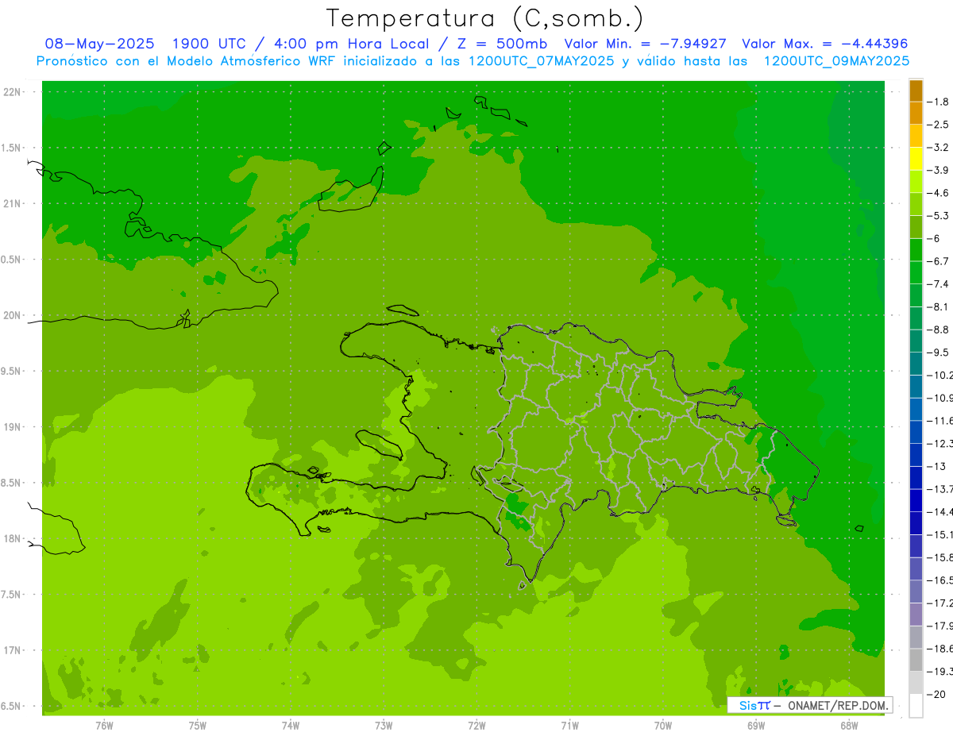Click the yellow swatch between -3.2 and -3.9
Screen dimensions: 953x736
pos(916,159)
